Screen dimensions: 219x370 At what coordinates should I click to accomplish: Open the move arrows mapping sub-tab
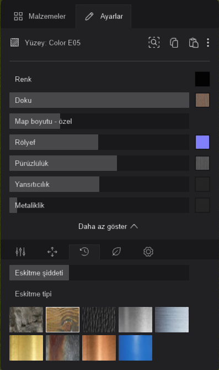(x=52, y=252)
